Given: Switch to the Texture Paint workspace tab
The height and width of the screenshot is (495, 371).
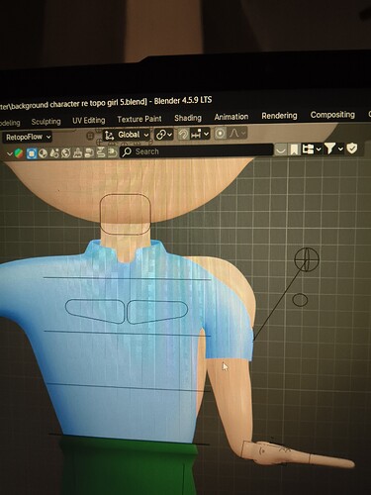Looking at the screenshot, I should click(139, 119).
